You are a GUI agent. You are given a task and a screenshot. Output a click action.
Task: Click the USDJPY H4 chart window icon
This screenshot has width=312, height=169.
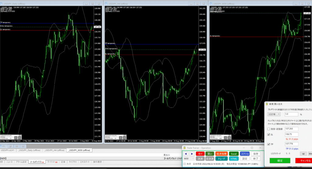[106, 4]
